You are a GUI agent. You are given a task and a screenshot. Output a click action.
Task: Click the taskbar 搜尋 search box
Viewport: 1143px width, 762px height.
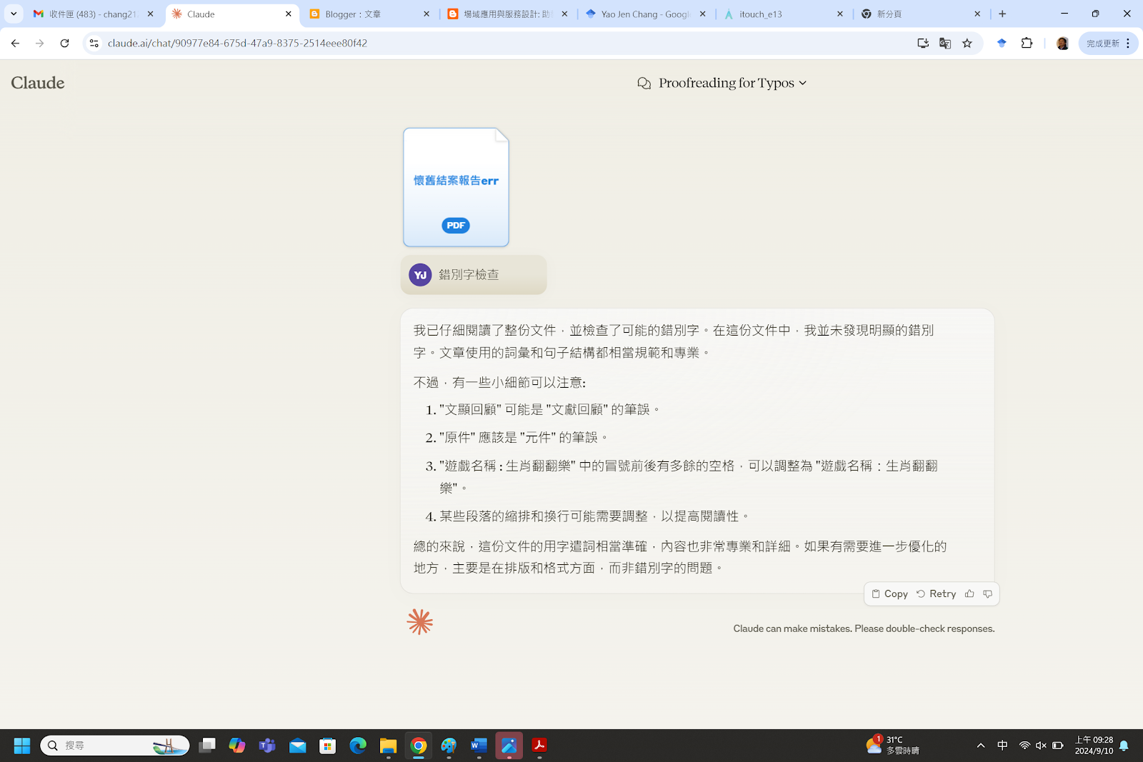point(115,746)
